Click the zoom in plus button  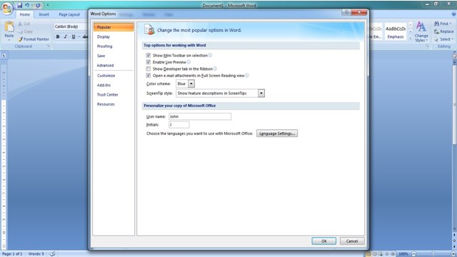click(x=453, y=254)
